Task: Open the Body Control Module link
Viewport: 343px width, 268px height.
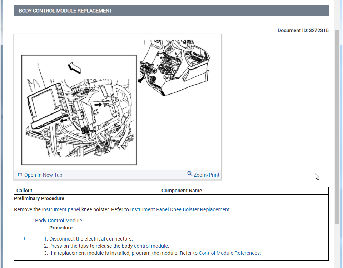Action: (59, 221)
